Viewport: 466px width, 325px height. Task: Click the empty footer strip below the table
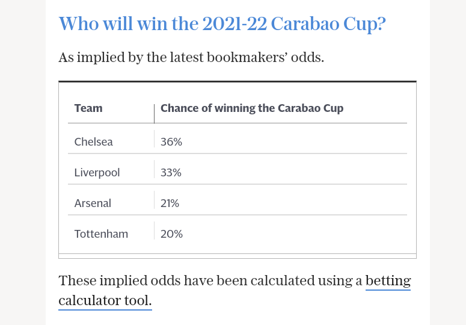click(x=237, y=256)
